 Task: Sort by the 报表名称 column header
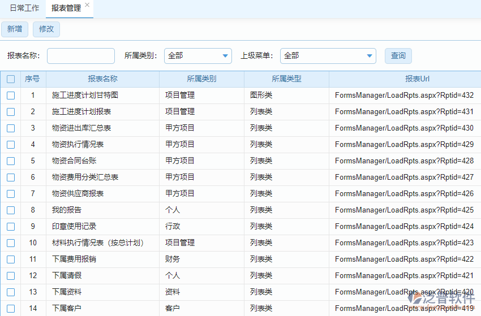pyautogui.click(x=102, y=79)
